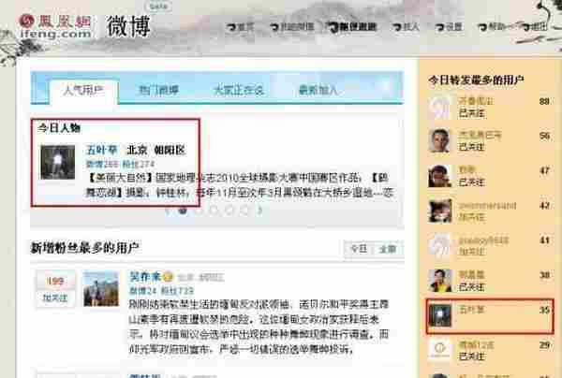Select the third carousel dot indicator

click(214, 211)
